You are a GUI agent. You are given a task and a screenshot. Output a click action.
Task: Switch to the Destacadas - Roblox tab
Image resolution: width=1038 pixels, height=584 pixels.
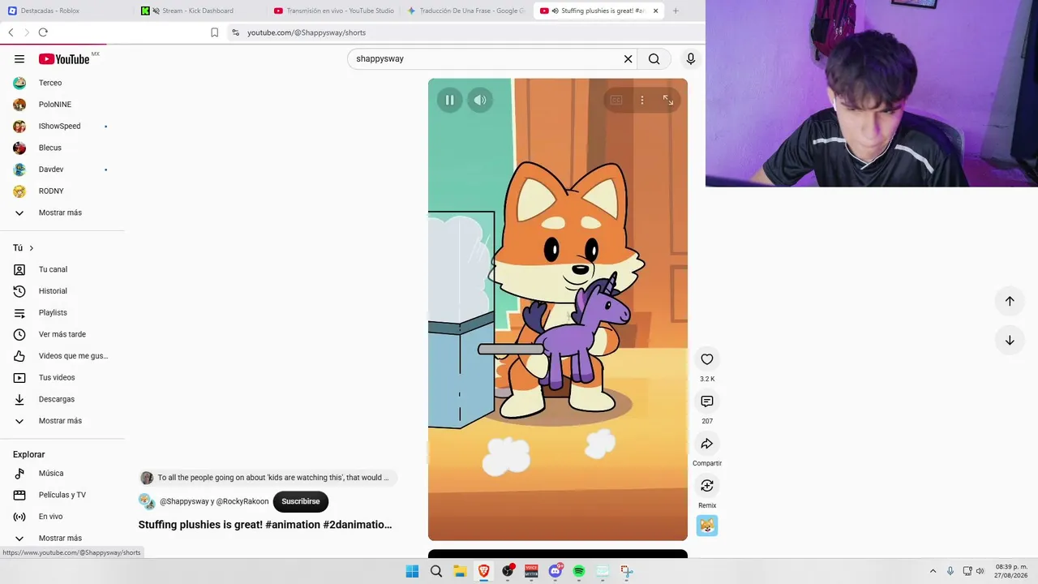point(66,11)
